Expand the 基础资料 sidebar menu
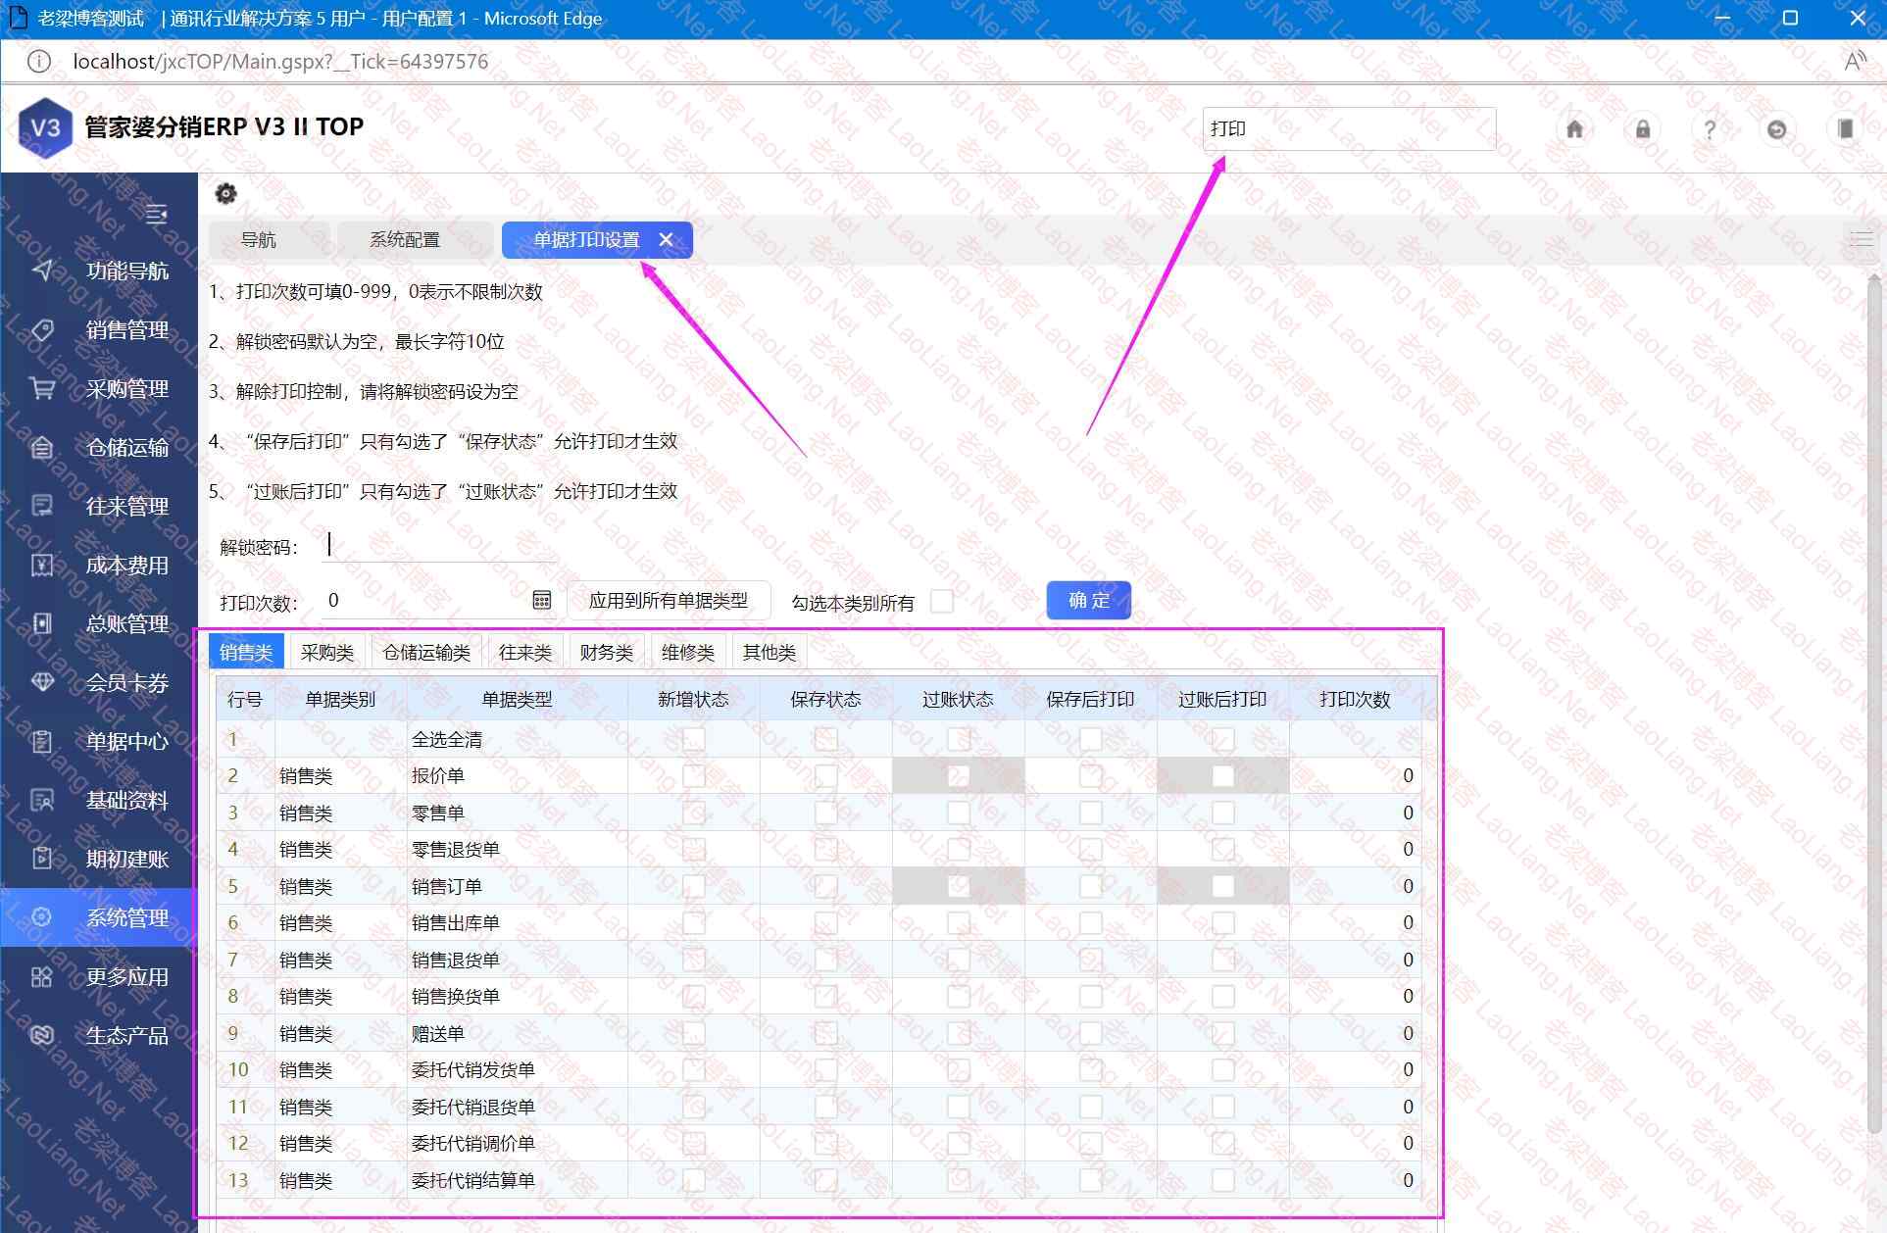1887x1233 pixels. (x=125, y=800)
